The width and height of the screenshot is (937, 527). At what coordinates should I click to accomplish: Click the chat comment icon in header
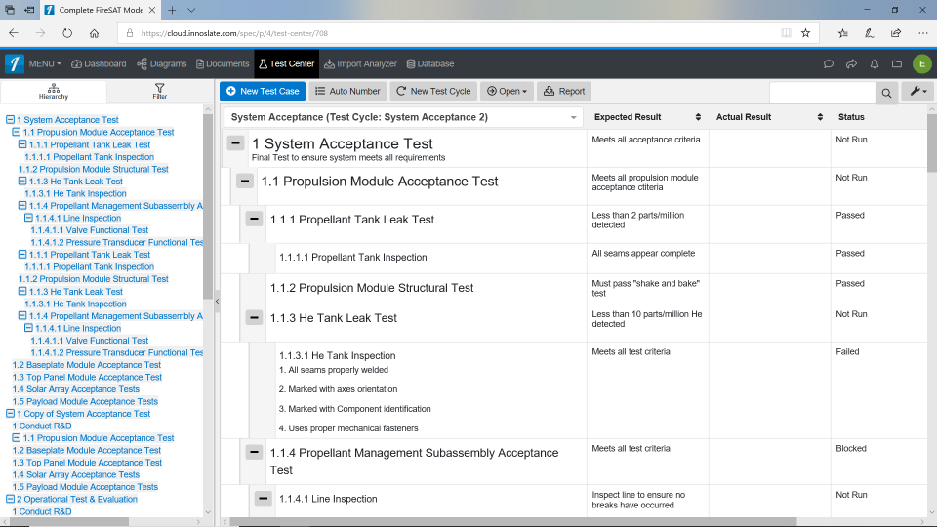[829, 64]
